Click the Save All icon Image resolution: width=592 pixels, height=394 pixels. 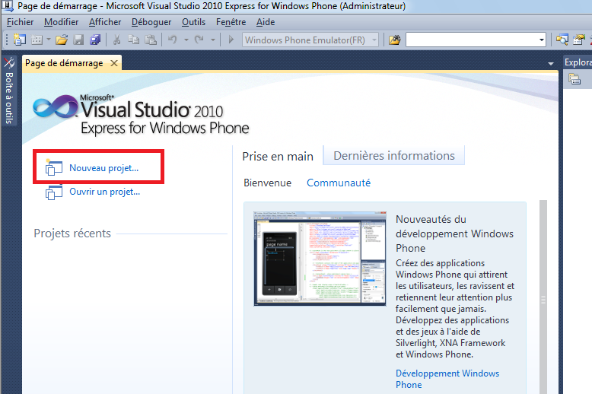click(95, 40)
